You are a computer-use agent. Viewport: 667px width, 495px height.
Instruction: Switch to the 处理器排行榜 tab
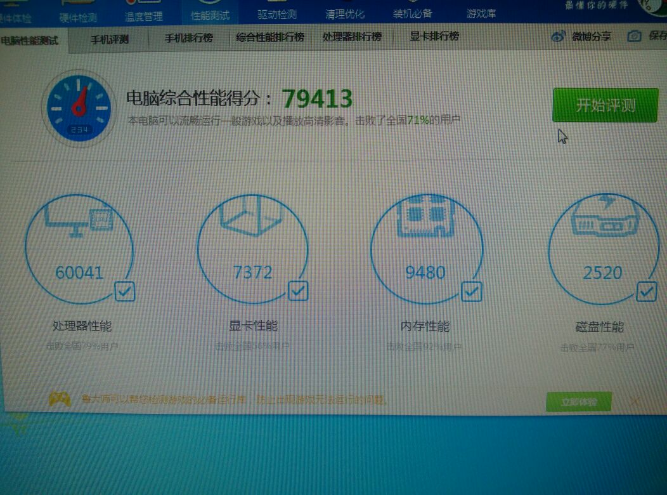coord(353,37)
